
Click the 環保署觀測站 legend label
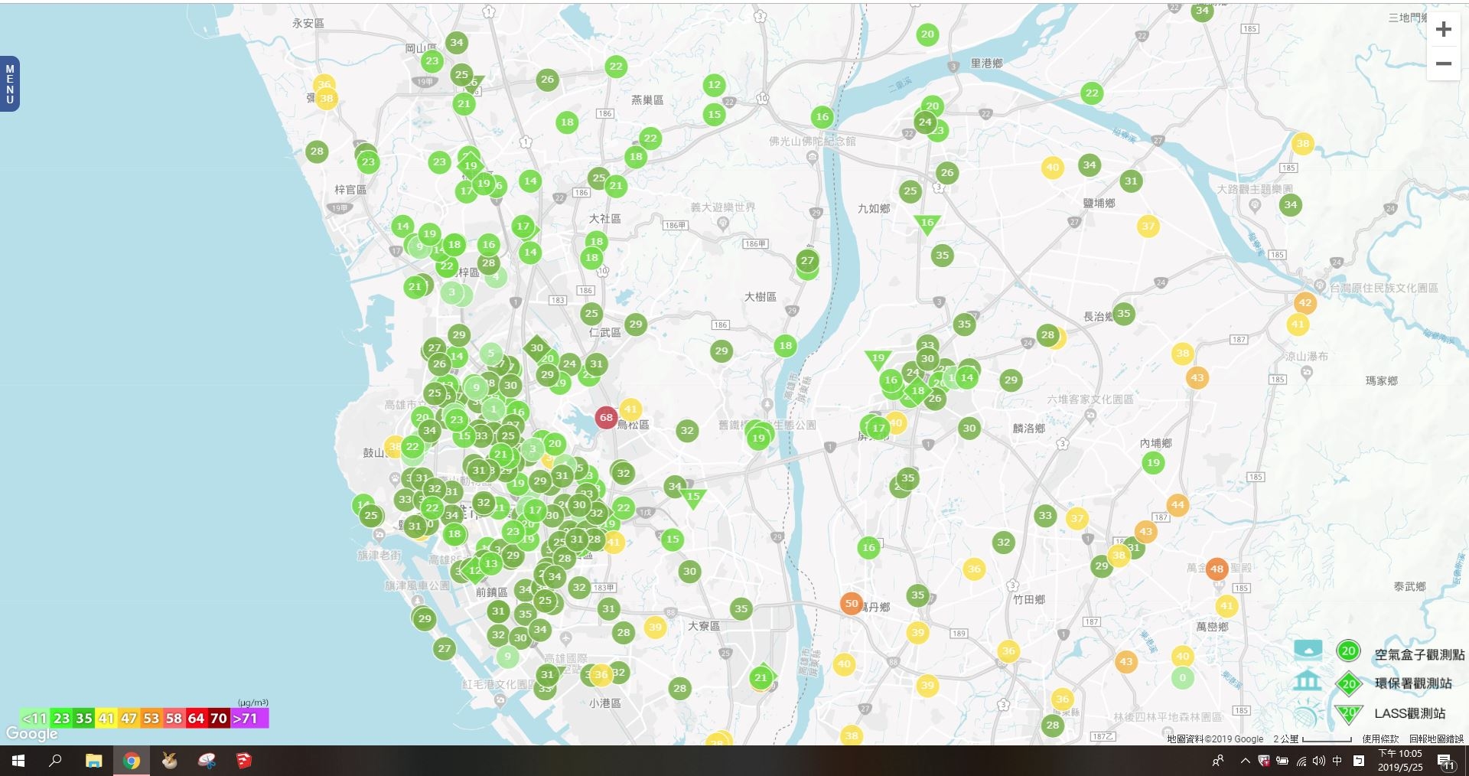pos(1413,683)
